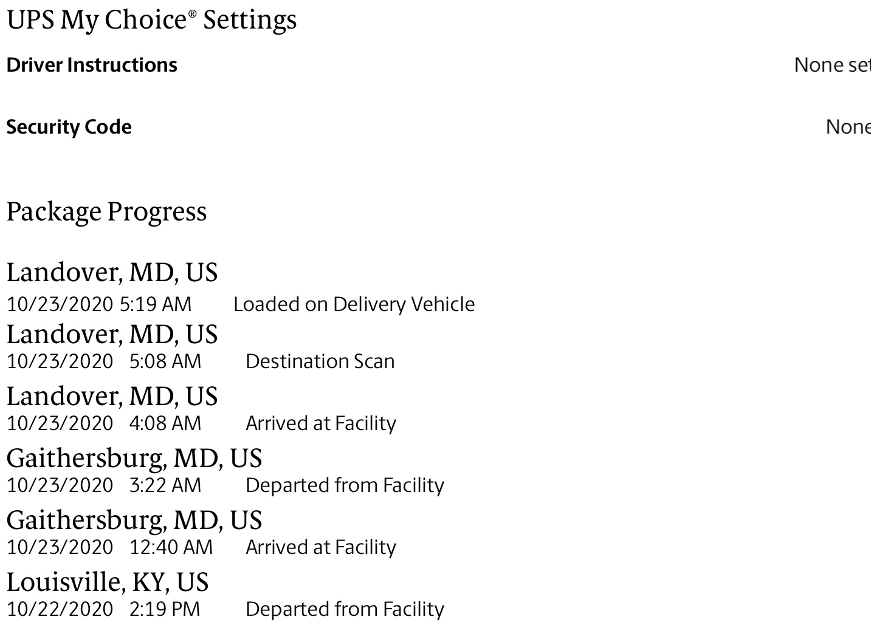The height and width of the screenshot is (628, 871).
Task: Click the 10/22/2020 2:19 PM timestamp
Action: (103, 609)
